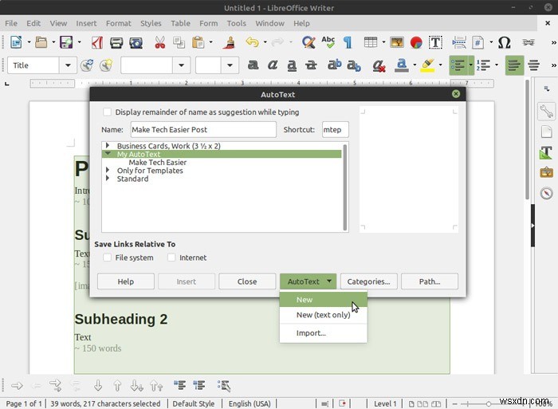The width and height of the screenshot is (558, 409).
Task: Toggle formatting marks pilcrow icon
Action: click(348, 42)
